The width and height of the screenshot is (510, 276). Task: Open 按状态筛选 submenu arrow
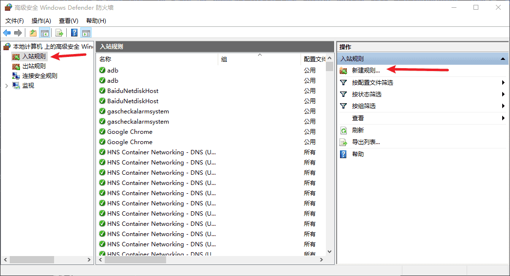click(x=503, y=94)
